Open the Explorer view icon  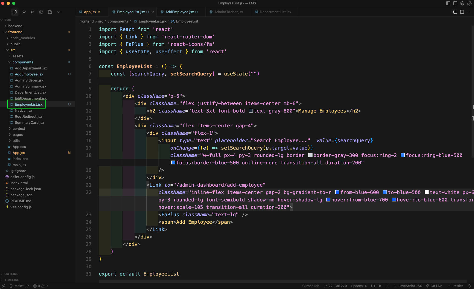[15, 12]
